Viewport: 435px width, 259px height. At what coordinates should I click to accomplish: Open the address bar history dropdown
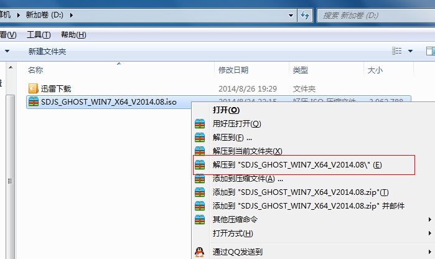[291, 16]
